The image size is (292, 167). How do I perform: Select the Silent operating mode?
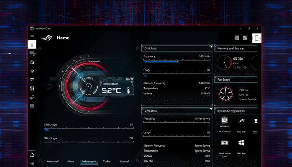[x=70, y=162]
